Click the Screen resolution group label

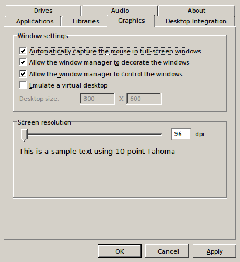[44, 122]
